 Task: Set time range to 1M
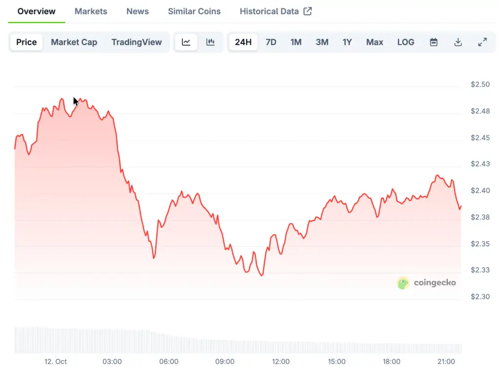click(x=296, y=42)
